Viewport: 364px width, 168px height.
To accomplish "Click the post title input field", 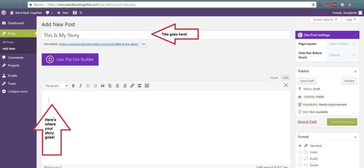I will (x=96, y=35).
